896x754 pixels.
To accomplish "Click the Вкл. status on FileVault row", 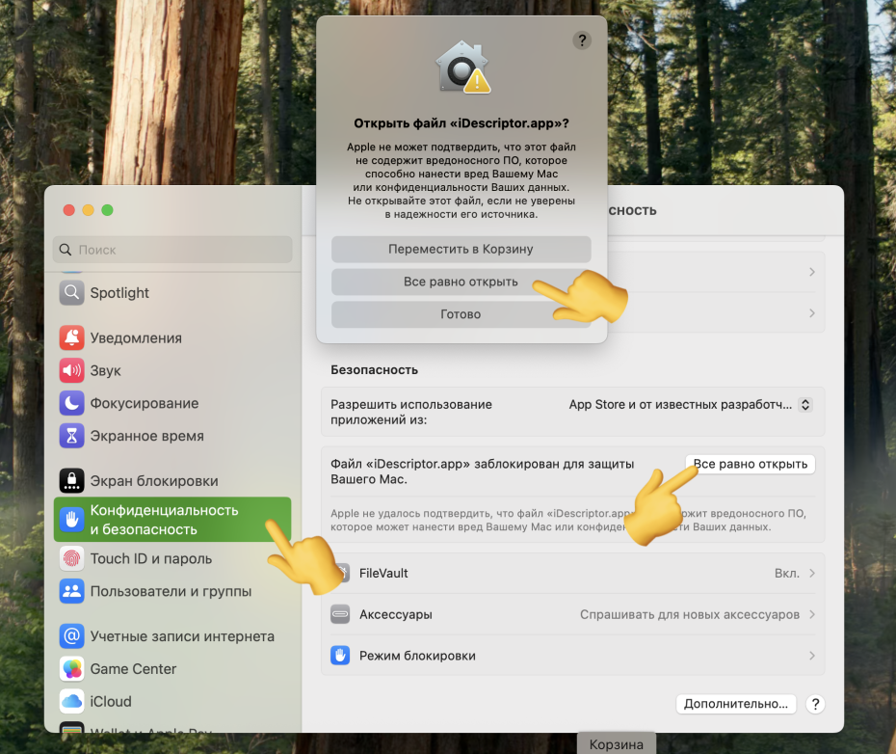I will click(x=787, y=574).
